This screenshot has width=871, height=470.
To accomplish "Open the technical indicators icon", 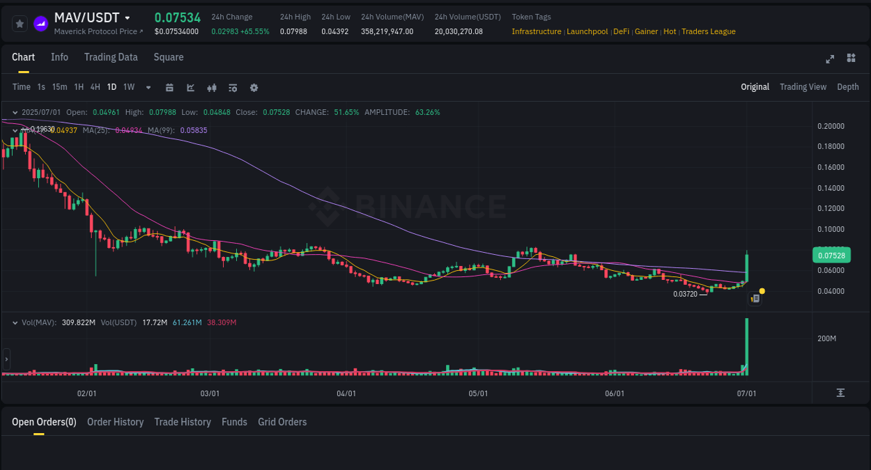I will [211, 87].
